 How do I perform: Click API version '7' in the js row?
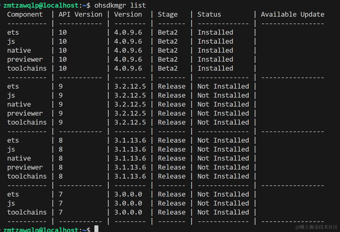click(61, 203)
